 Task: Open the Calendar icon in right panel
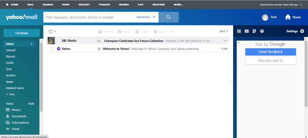point(246,31)
